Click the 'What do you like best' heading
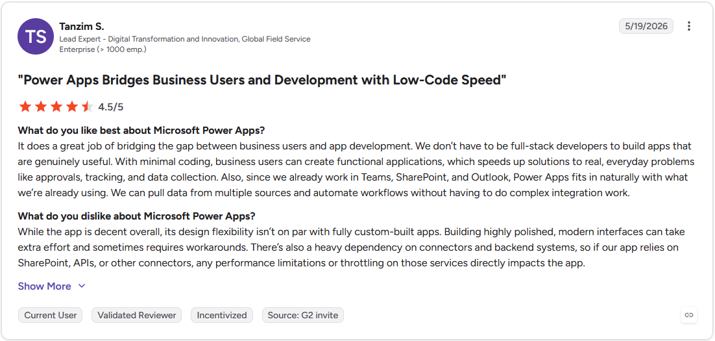 coord(141,130)
